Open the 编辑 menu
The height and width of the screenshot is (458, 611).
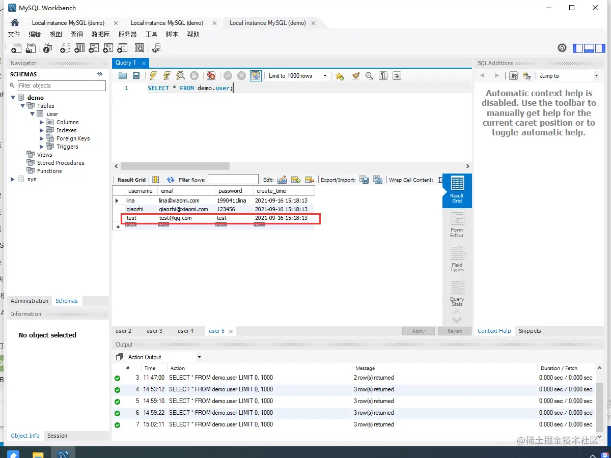35,35
